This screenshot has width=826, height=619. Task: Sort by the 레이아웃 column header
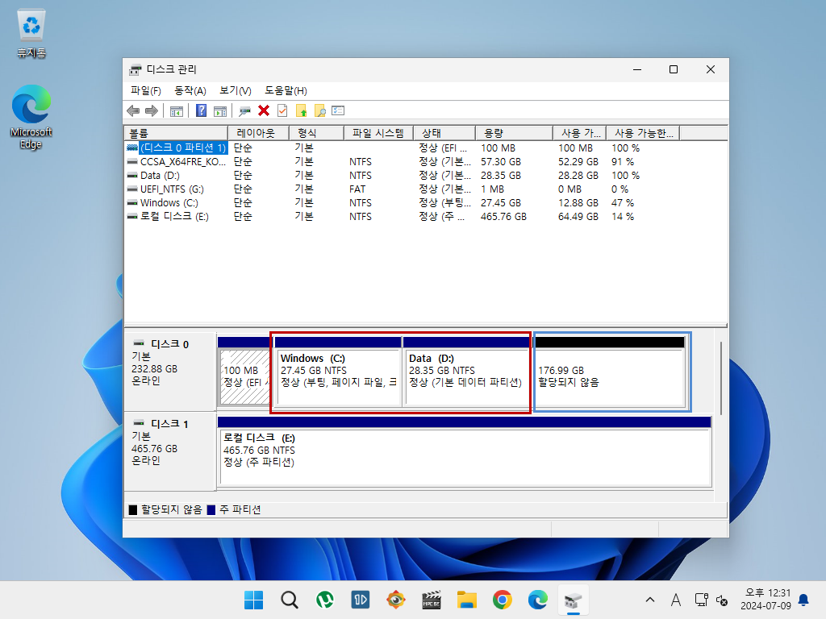coord(258,133)
